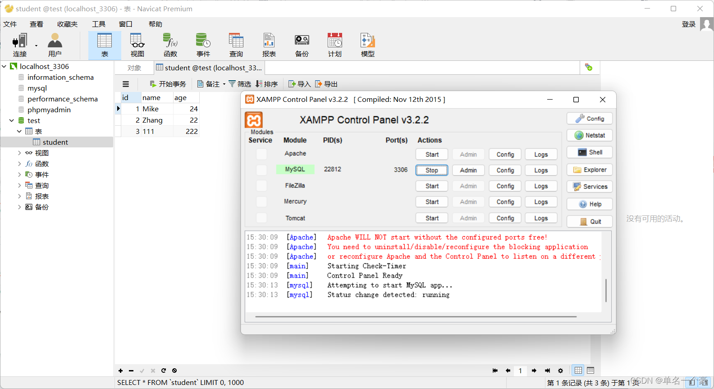Click the stop loading icon
714x389 pixels.
click(174, 371)
